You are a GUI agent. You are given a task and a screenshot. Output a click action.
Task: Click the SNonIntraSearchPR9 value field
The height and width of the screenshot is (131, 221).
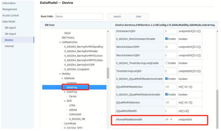click(x=171, y=47)
